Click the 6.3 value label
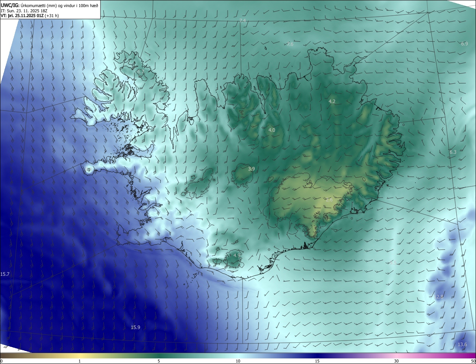Image resolution: width=476 pixels, height=364 pixels. pos(453,152)
